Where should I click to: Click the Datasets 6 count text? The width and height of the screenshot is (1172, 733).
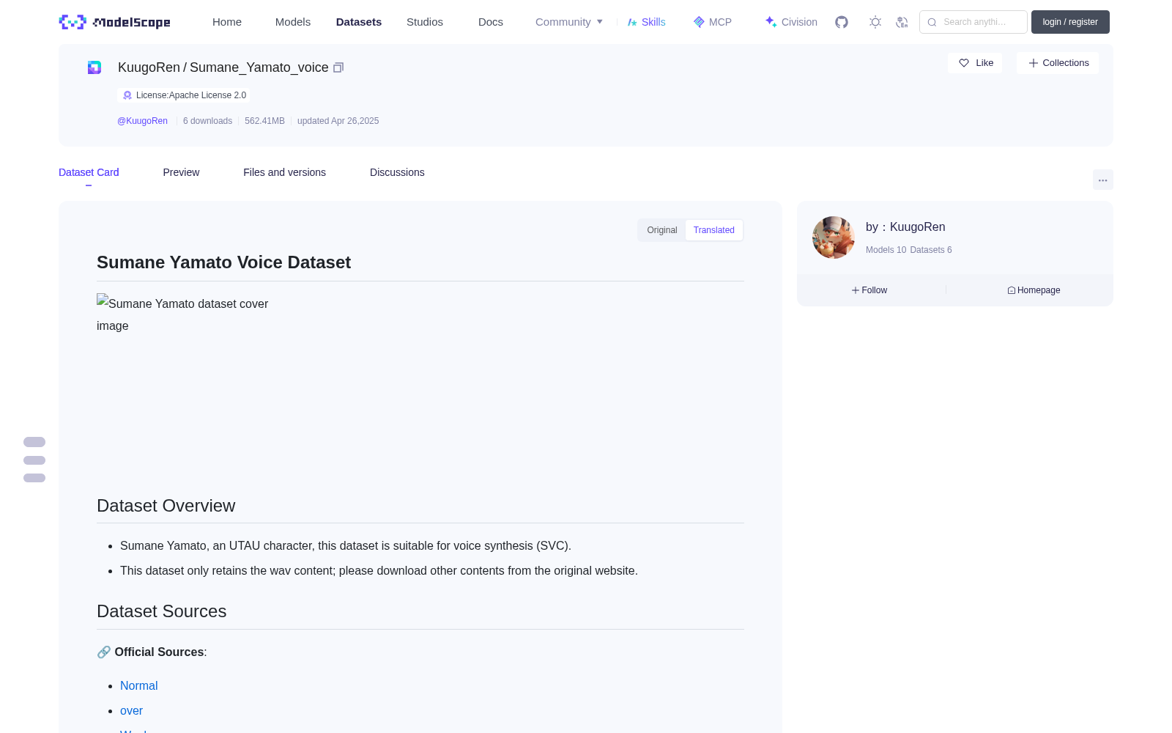click(x=931, y=250)
